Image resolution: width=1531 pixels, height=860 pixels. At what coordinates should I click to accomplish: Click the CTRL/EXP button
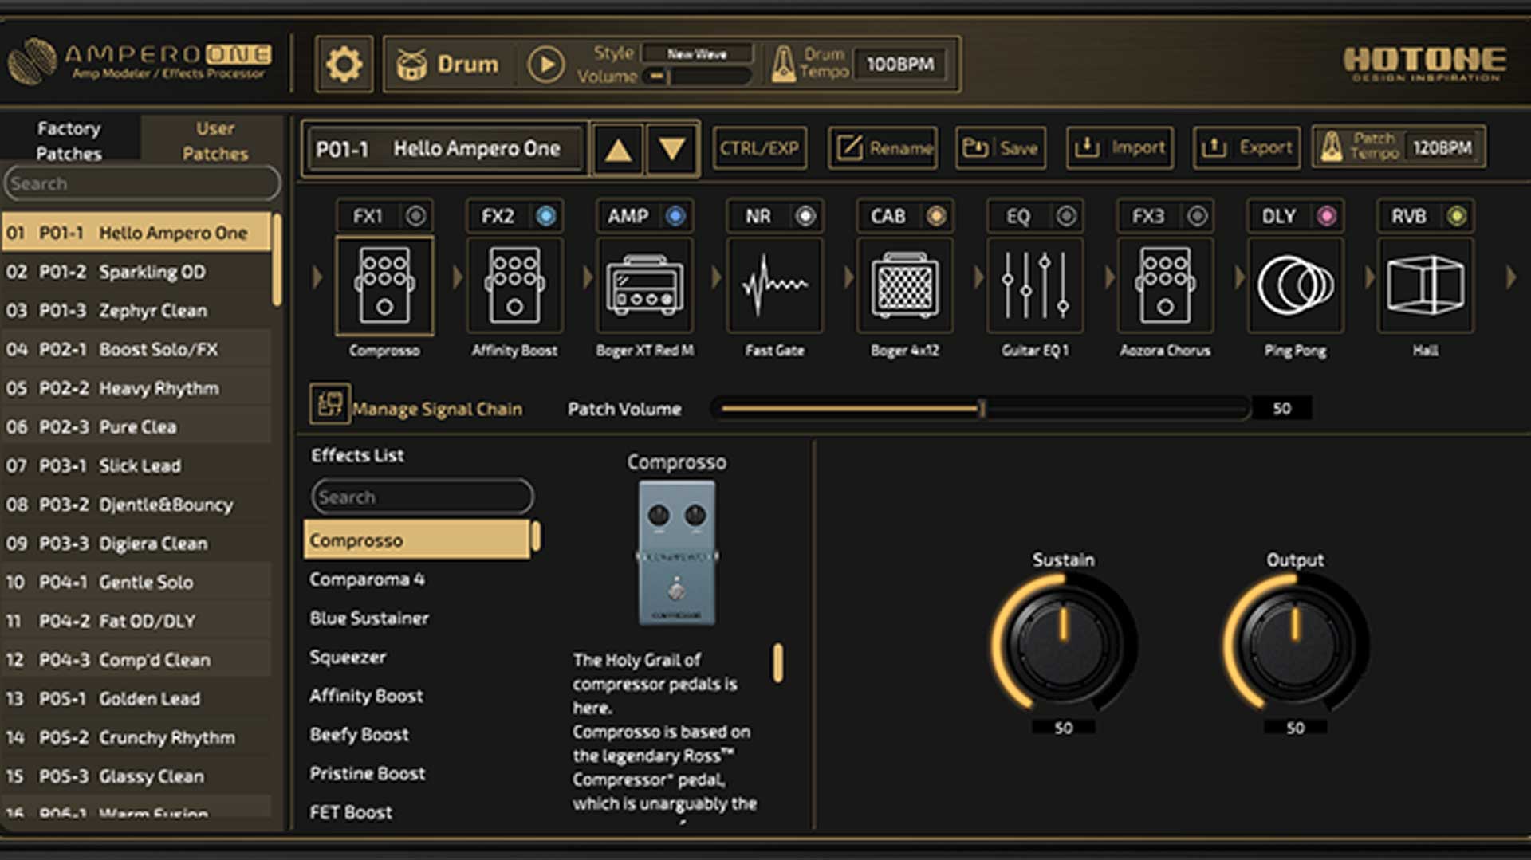coord(759,148)
